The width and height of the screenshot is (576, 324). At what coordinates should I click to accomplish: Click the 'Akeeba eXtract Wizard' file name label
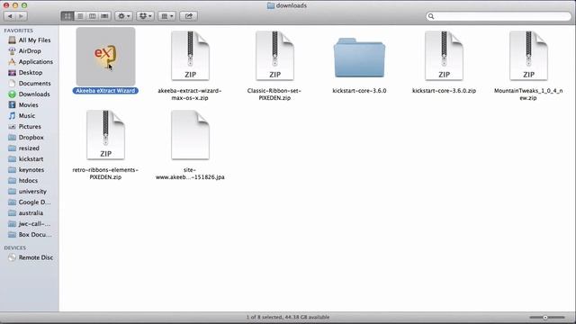click(105, 91)
